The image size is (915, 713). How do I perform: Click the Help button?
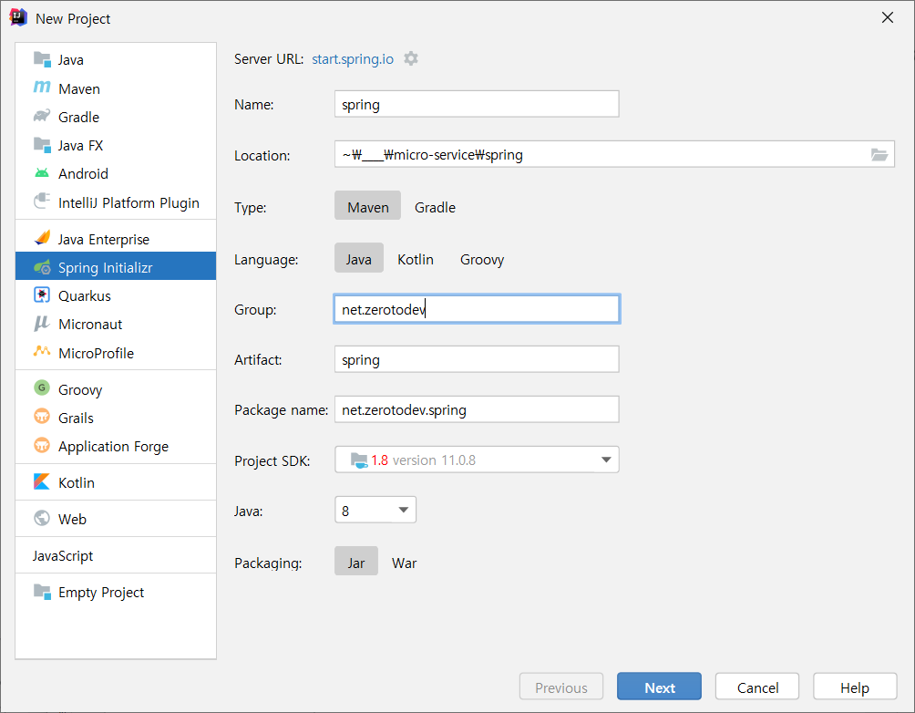pos(855,687)
